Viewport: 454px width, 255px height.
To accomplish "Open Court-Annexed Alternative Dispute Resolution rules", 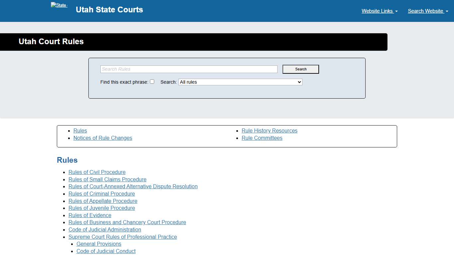I will pyautogui.click(x=133, y=187).
